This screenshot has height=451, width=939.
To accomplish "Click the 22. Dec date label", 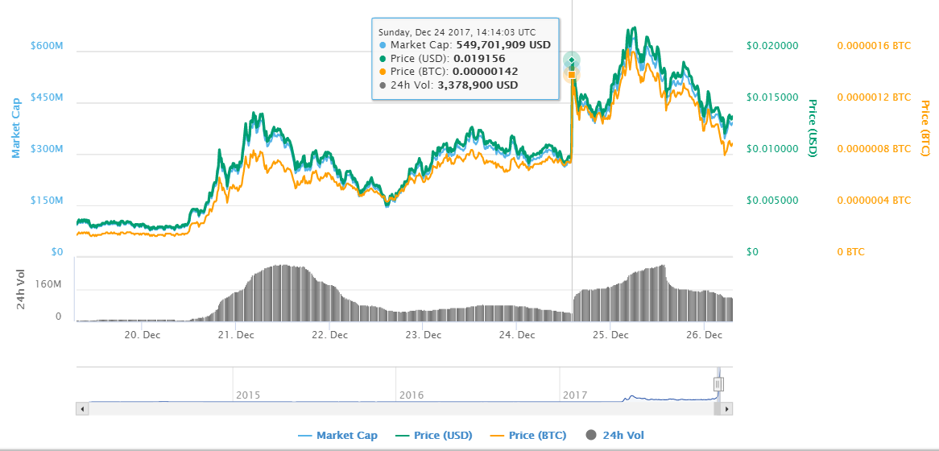I will (x=329, y=335).
